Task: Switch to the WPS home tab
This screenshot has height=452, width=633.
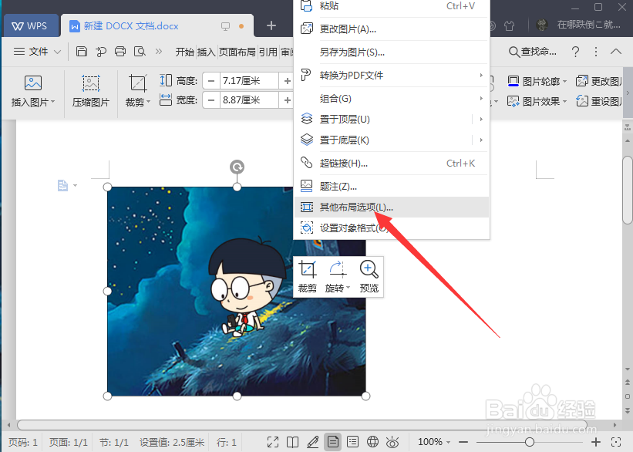Action: 31,26
